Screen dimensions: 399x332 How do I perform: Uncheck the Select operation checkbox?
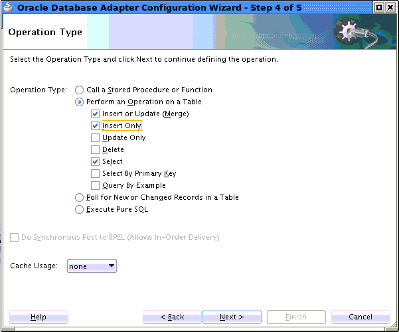pyautogui.click(x=95, y=161)
